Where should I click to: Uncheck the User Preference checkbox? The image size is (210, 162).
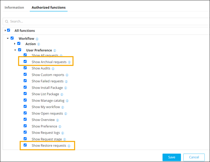[x=19, y=50]
